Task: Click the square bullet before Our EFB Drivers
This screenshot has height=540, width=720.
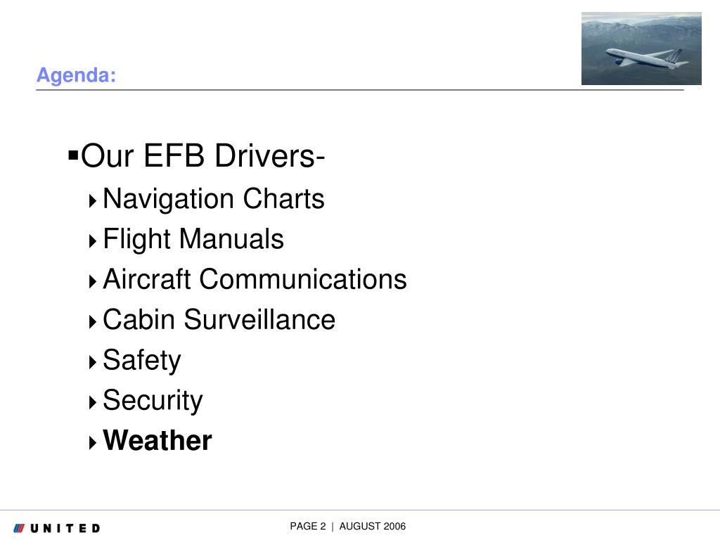Action: click(x=73, y=154)
